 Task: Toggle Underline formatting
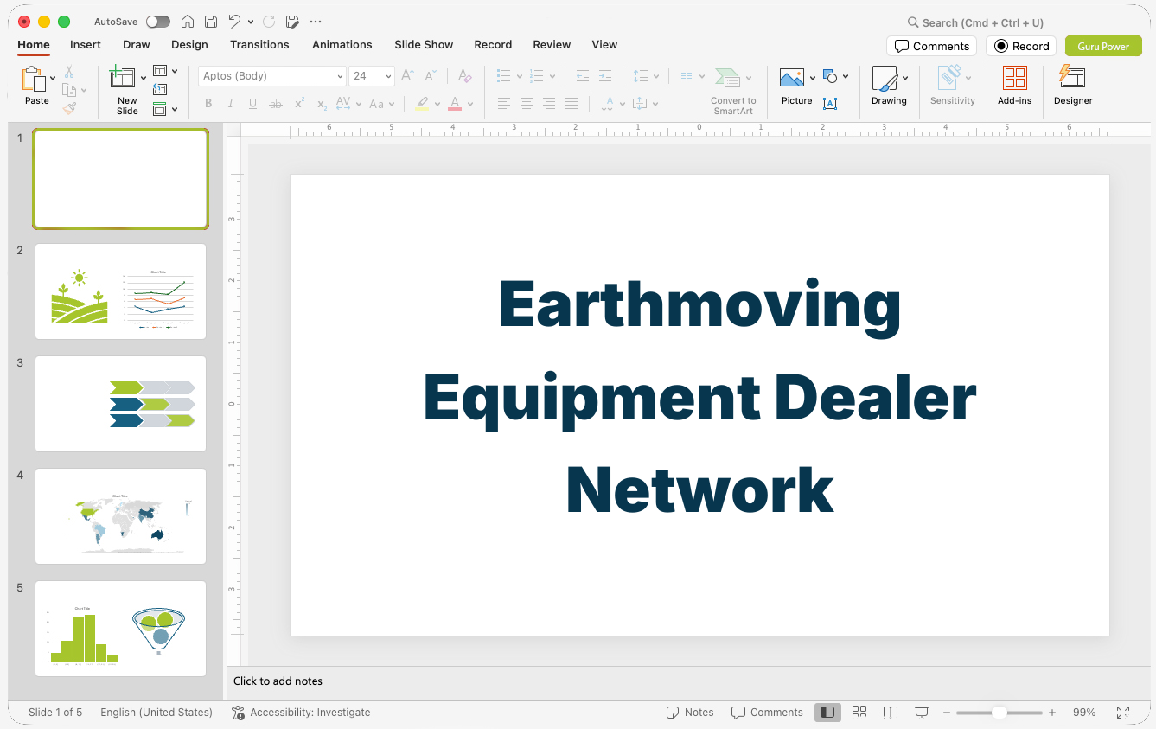click(252, 104)
